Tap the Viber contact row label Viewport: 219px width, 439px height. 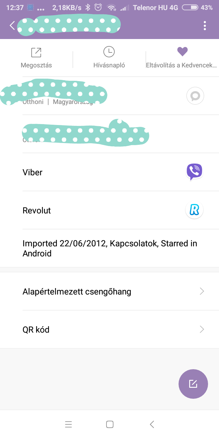tap(33, 172)
